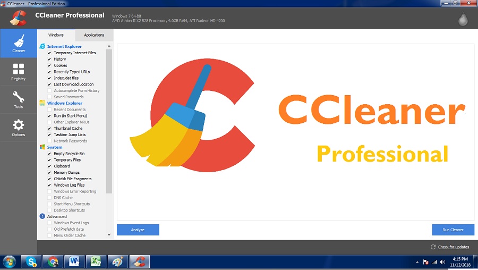The height and width of the screenshot is (270, 478).
Task: Enable Recent Documents checkbox
Action: (x=49, y=109)
